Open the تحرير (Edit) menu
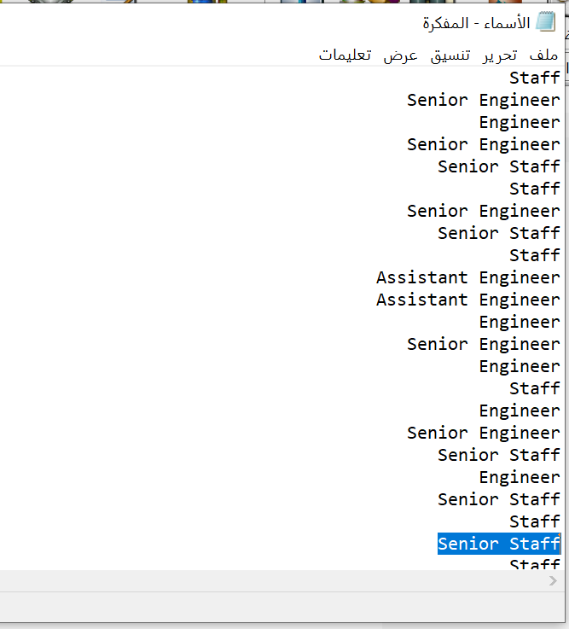The image size is (569, 629). click(x=500, y=55)
